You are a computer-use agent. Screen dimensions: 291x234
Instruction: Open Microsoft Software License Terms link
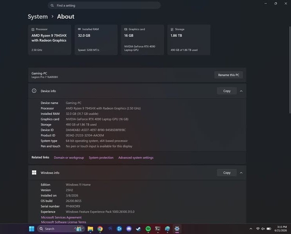coord(63,222)
